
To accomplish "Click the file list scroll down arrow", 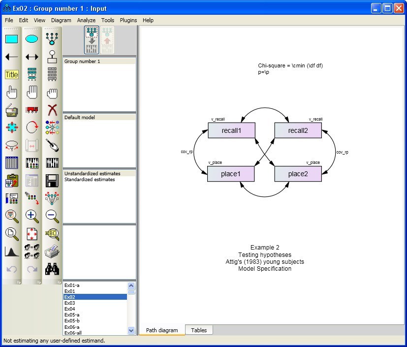I will click(131, 331).
